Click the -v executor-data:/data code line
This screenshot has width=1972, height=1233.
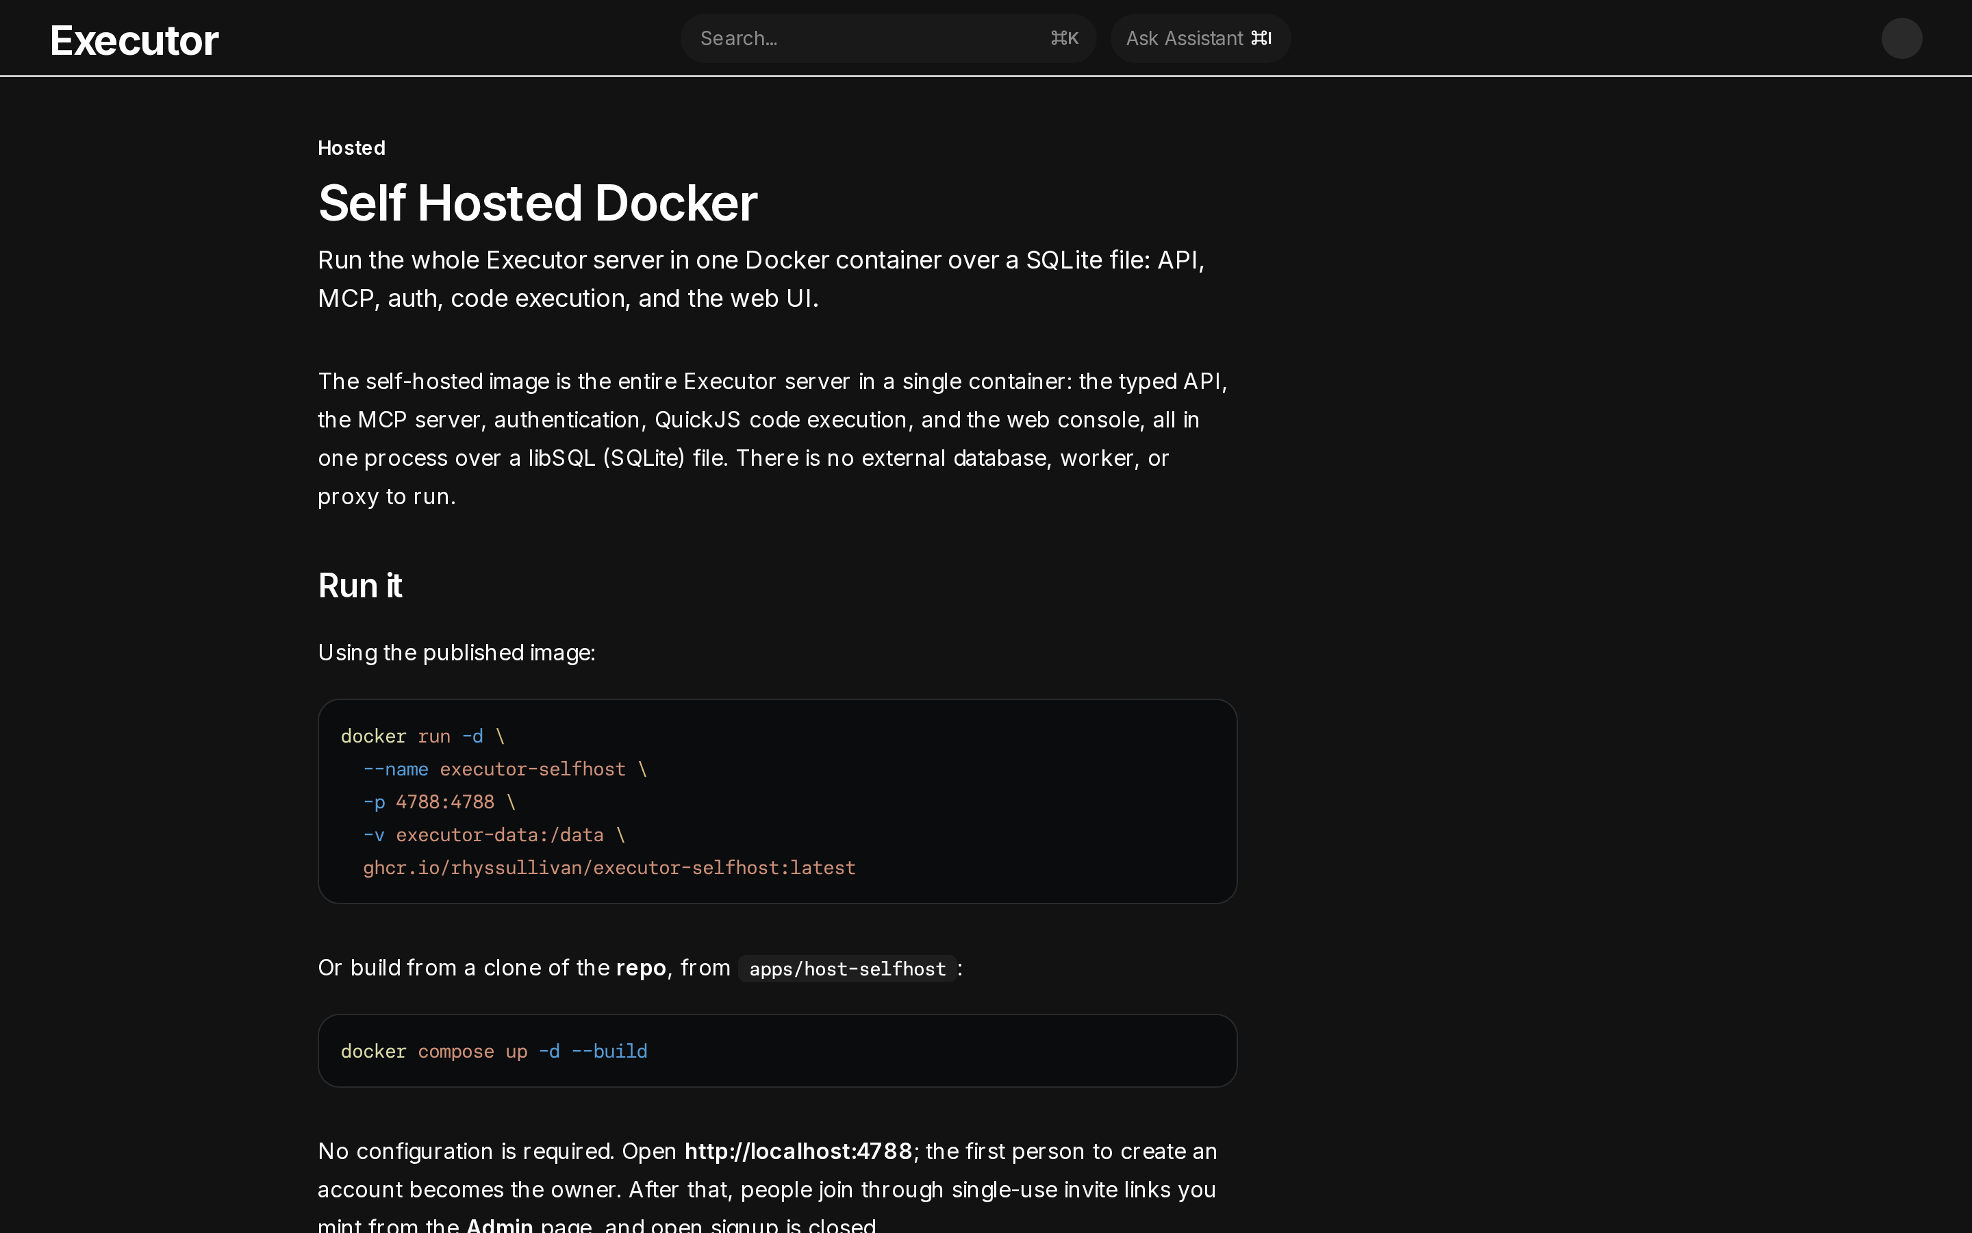[494, 834]
